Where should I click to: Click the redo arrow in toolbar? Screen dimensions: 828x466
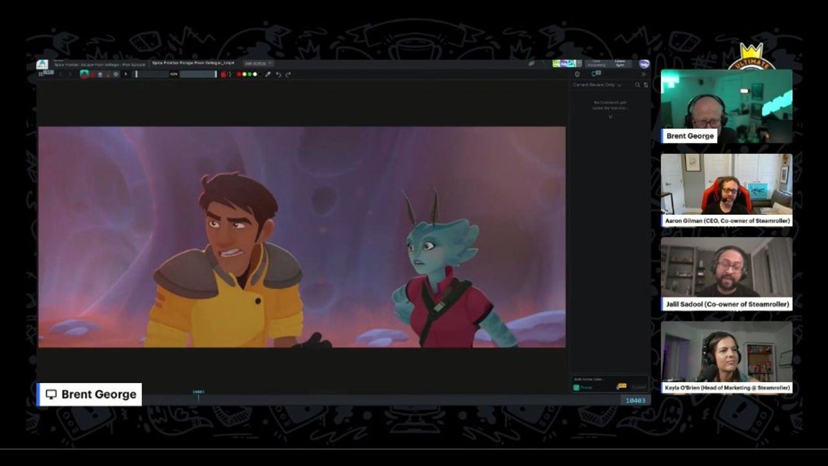tap(288, 74)
